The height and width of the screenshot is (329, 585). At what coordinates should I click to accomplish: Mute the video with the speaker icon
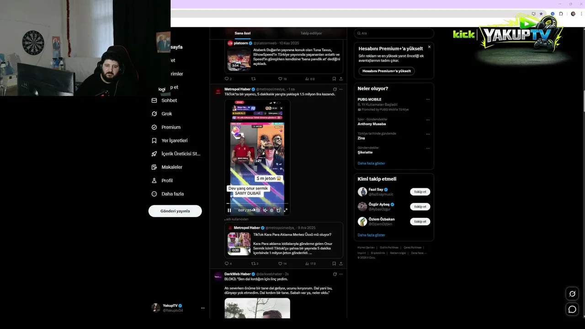coord(265,210)
